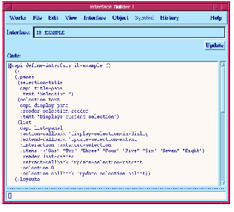Click the :items list line with "One" "Two"

coord(112,151)
